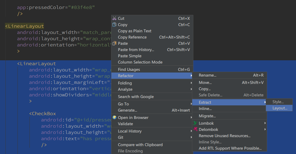Select Column Selection Mode

click(x=140, y=62)
